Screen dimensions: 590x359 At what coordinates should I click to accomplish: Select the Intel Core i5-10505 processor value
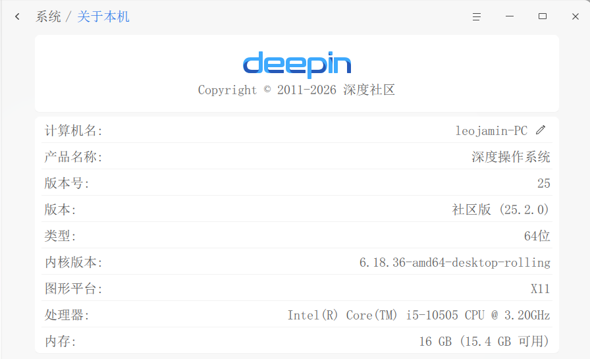[x=419, y=315]
